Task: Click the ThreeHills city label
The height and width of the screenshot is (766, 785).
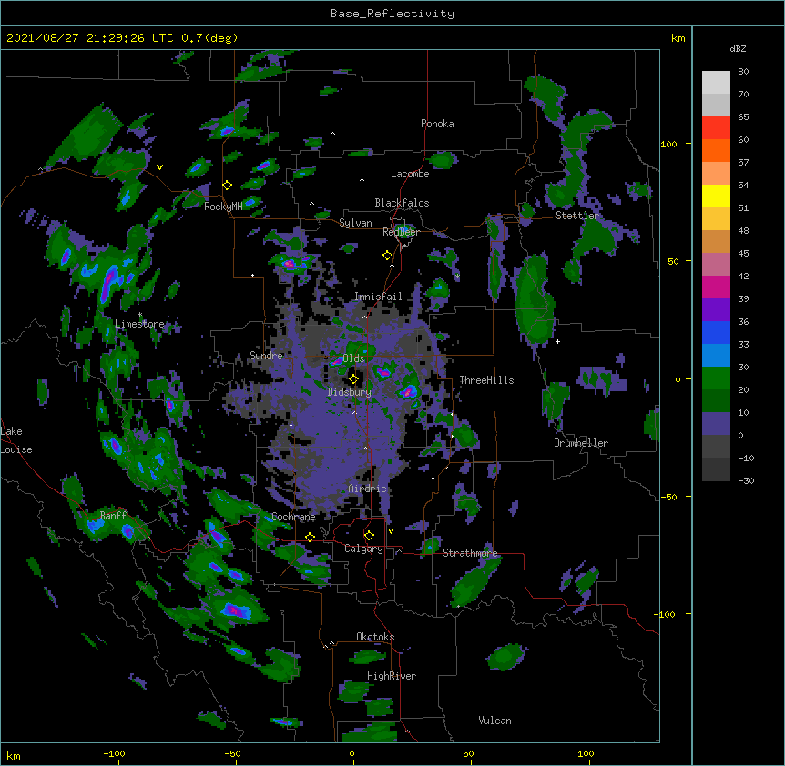Action: click(486, 380)
